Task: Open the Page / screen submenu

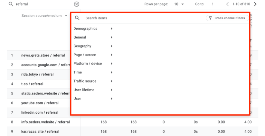Action: (x=93, y=55)
